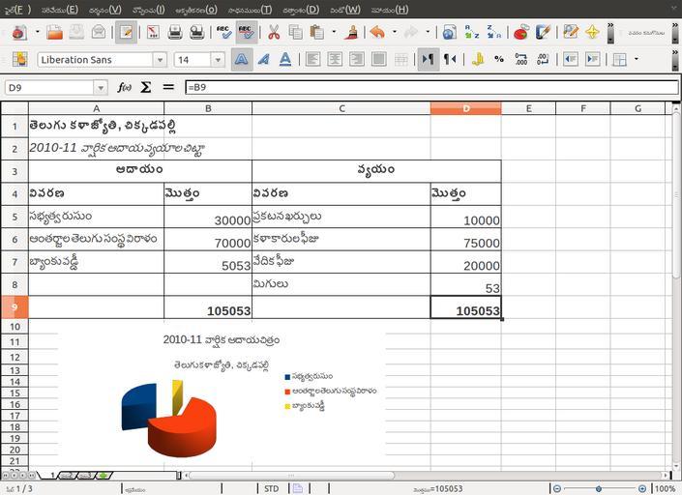
Task: Open the Name Box D9 dropdown
Action: coord(101,87)
